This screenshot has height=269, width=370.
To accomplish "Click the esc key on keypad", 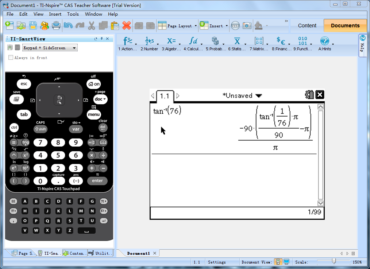I will (24, 84).
